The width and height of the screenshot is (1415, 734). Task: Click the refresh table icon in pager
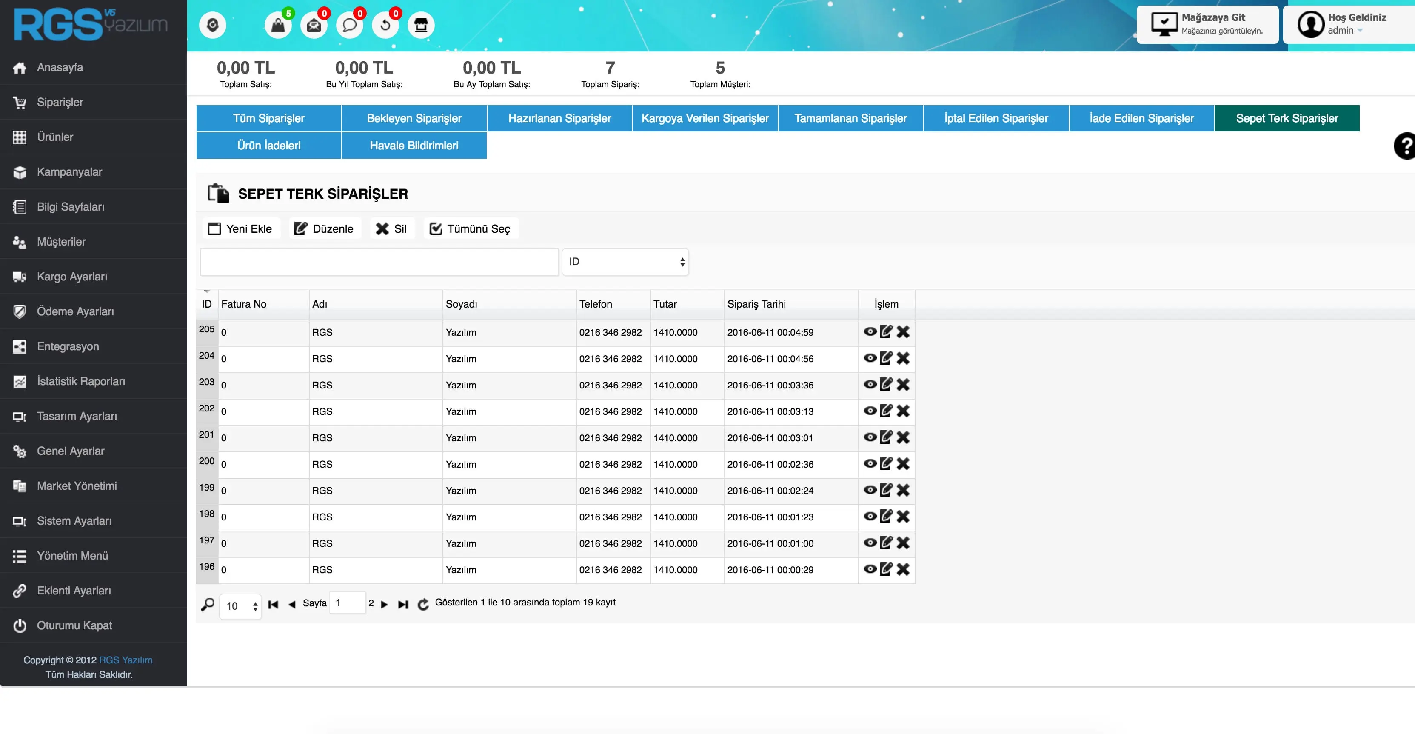423,604
